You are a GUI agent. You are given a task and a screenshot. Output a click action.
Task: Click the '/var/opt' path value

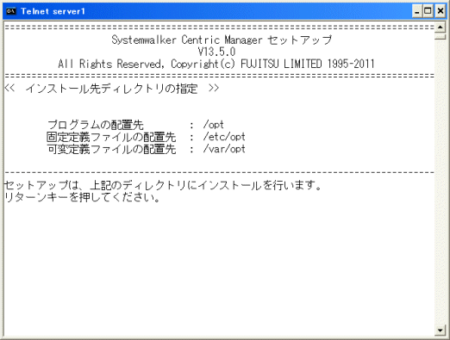[224, 149]
